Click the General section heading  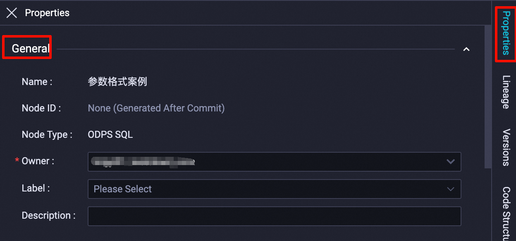click(31, 48)
